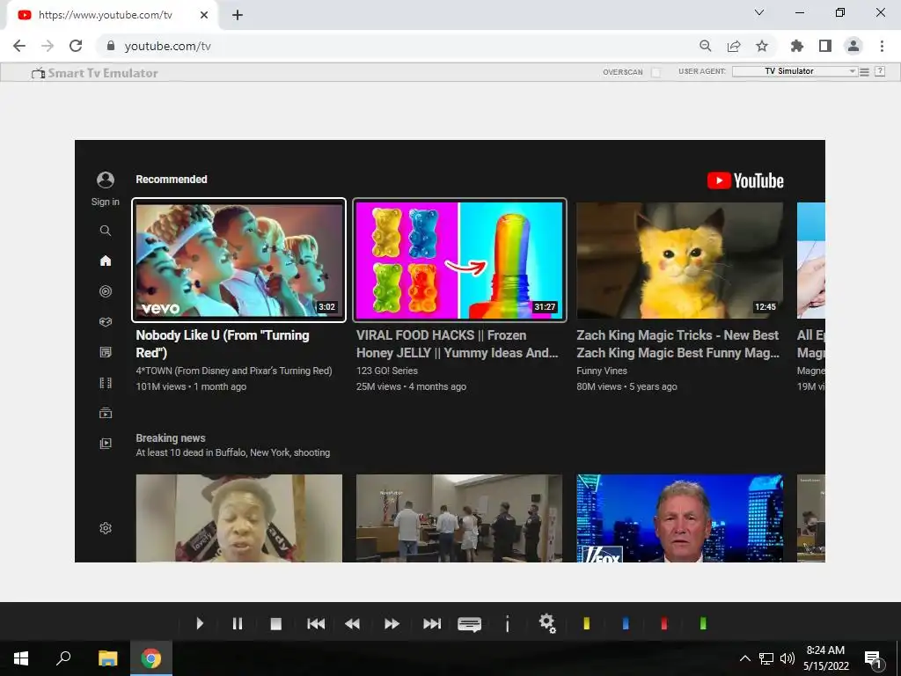Enable the Overscan checkbox
Image resolution: width=901 pixels, height=676 pixels.
coord(656,72)
